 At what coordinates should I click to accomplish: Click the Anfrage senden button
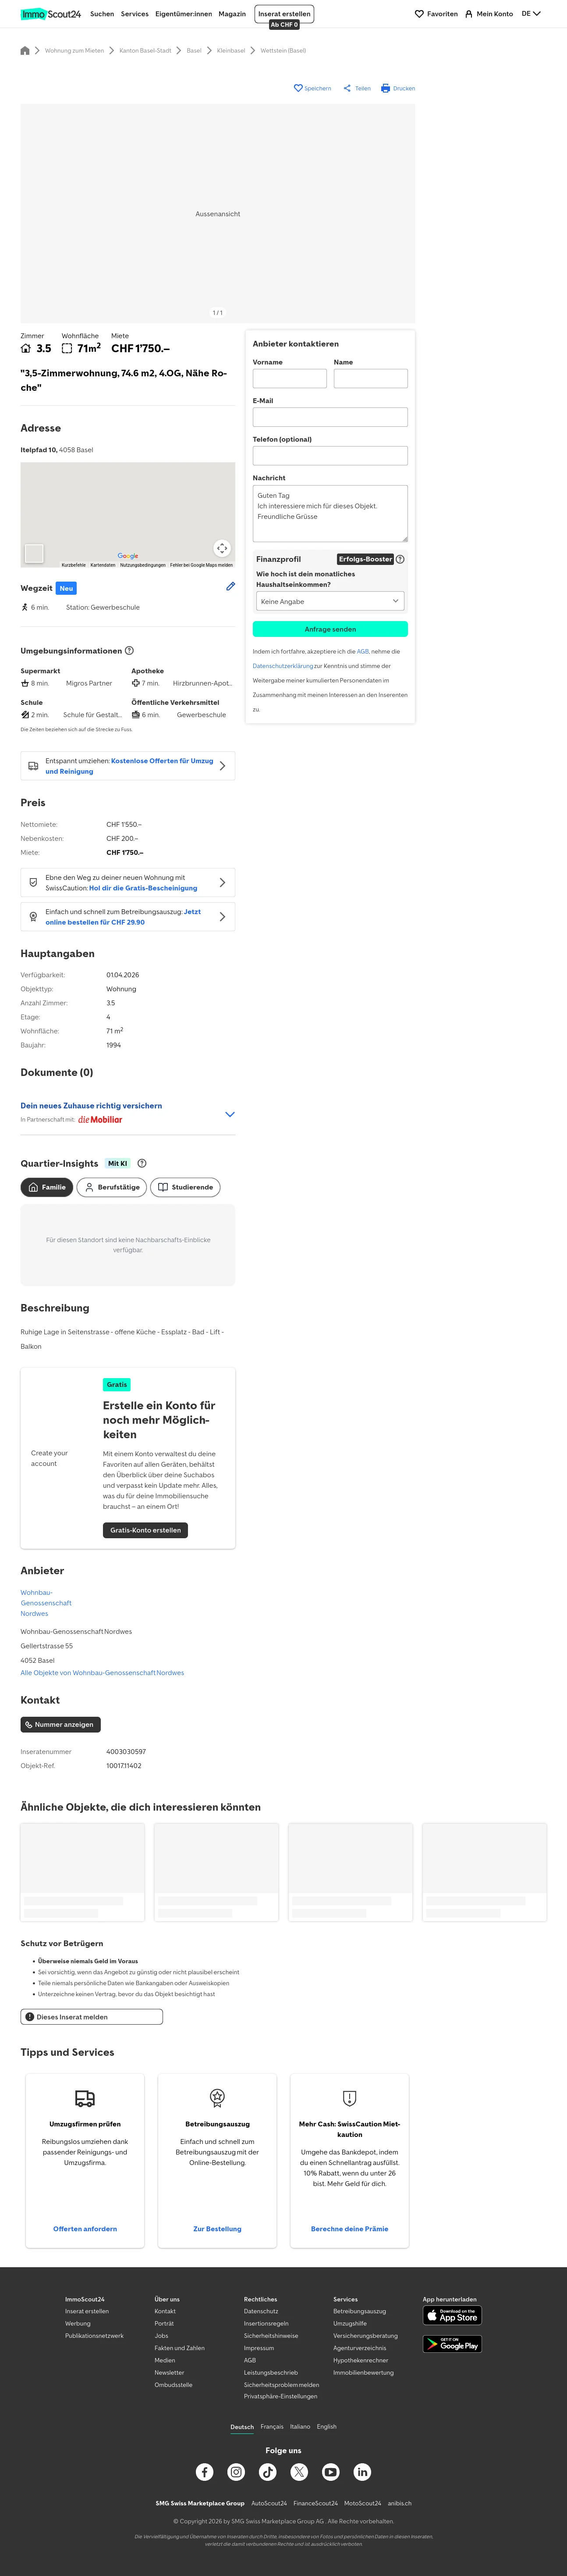[x=330, y=629]
